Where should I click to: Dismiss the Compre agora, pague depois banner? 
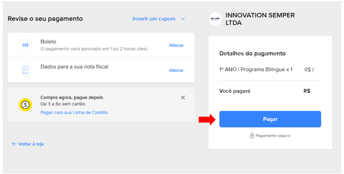(183, 98)
